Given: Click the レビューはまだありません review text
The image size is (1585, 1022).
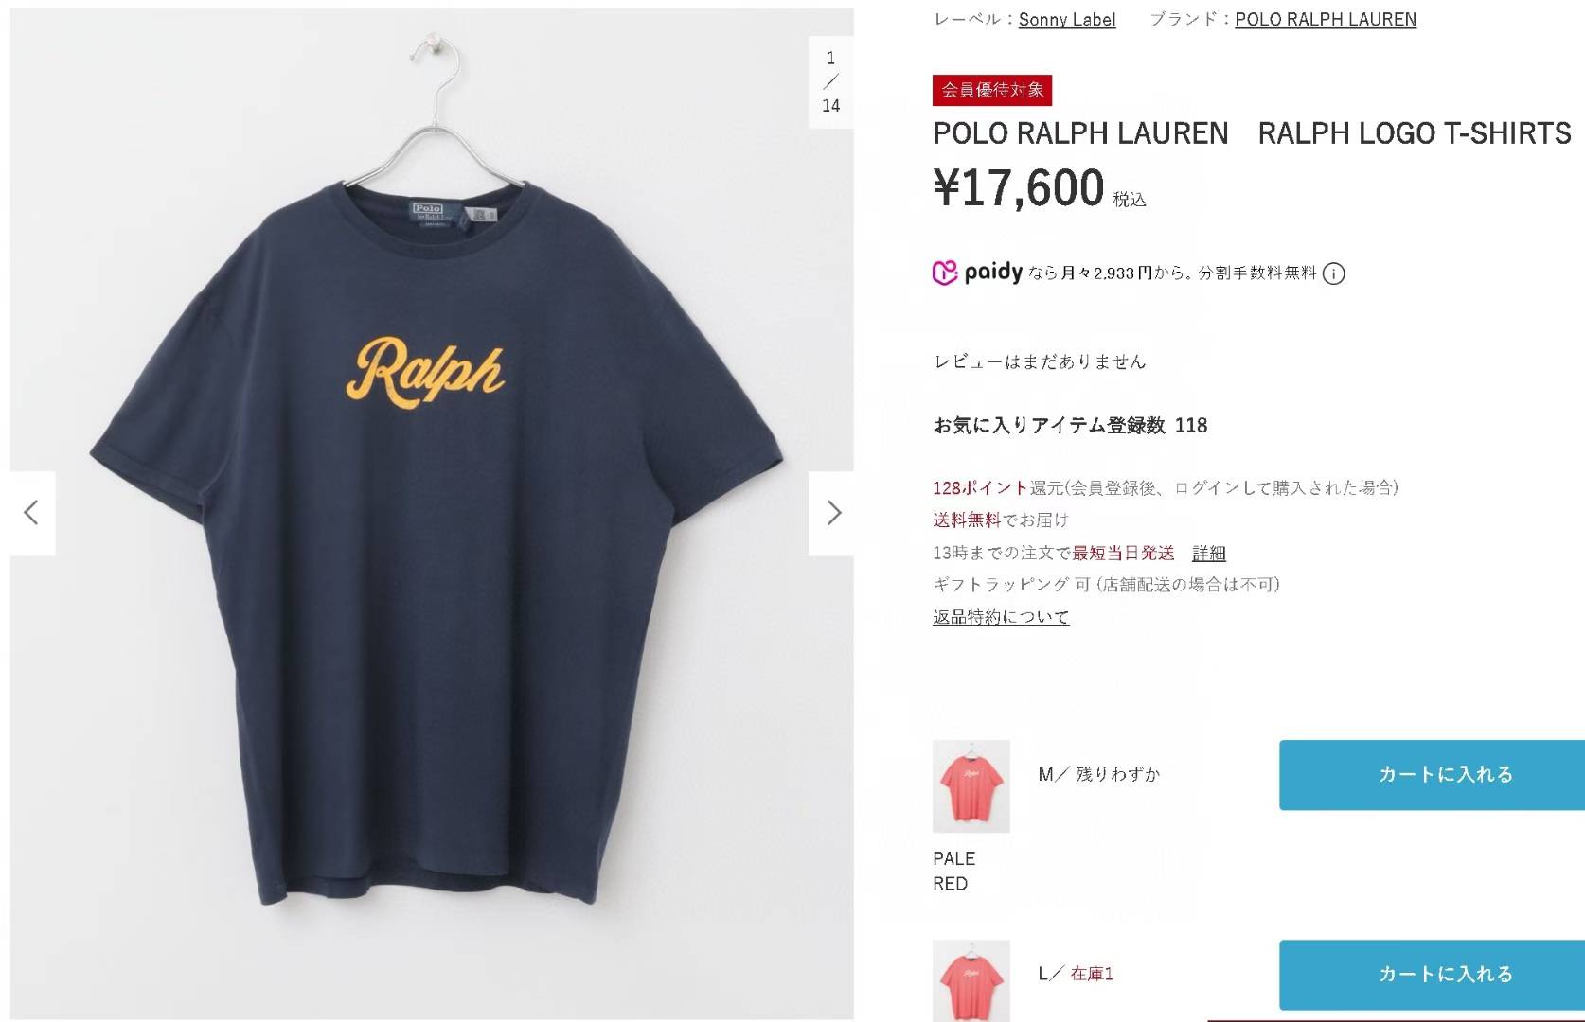Looking at the screenshot, I should coord(1040,361).
